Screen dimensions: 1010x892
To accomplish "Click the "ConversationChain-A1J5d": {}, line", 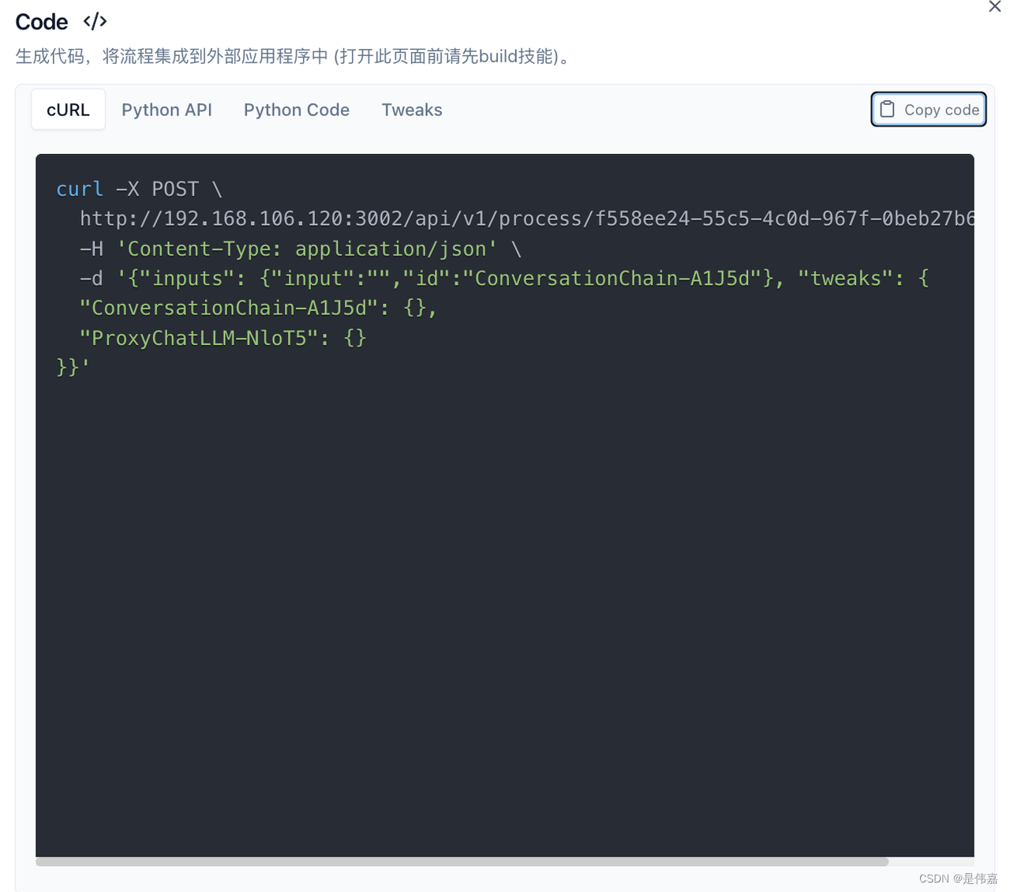I will pyautogui.click(x=258, y=308).
